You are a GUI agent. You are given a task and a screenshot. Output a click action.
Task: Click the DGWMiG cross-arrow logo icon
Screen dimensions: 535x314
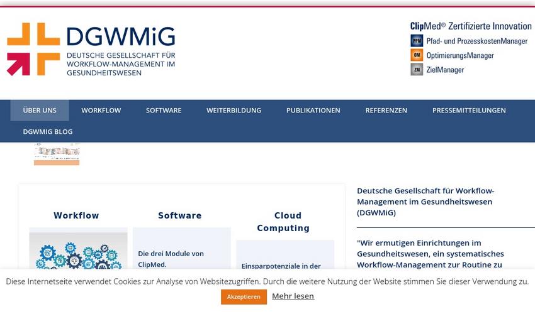coord(33,49)
